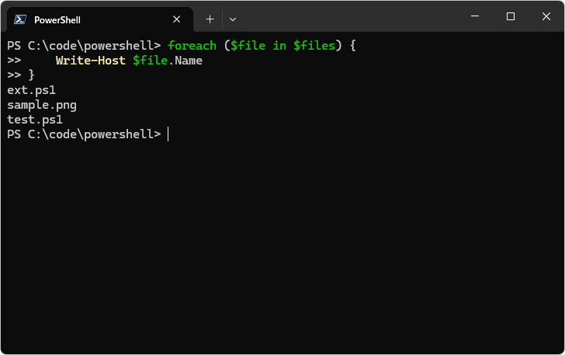Click the $file.Name expression
This screenshot has height=355, width=565.
168,61
